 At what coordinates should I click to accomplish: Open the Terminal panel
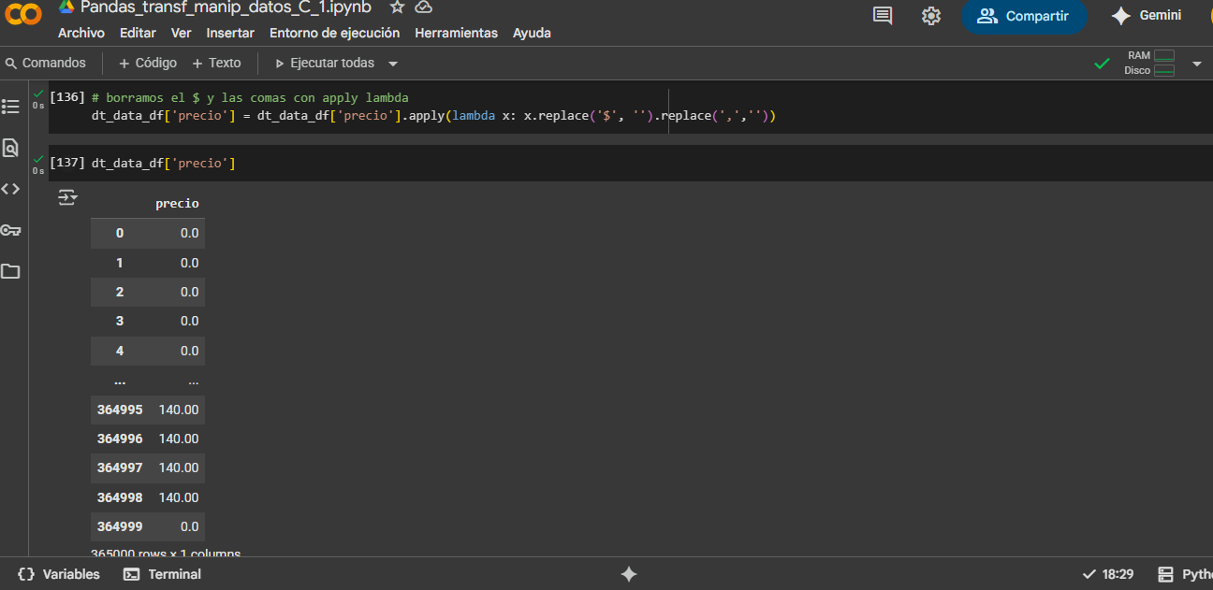click(162, 574)
